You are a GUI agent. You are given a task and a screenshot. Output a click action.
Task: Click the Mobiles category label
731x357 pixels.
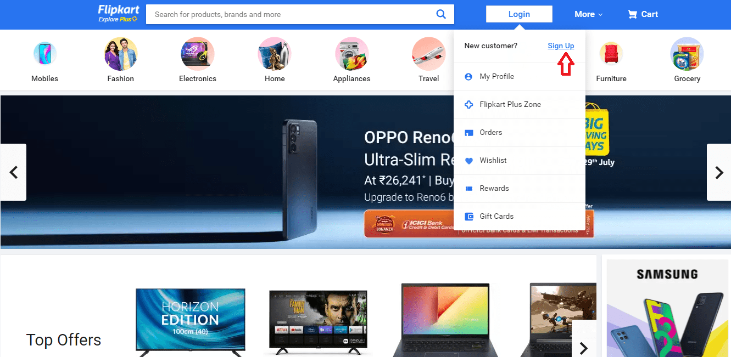click(45, 78)
